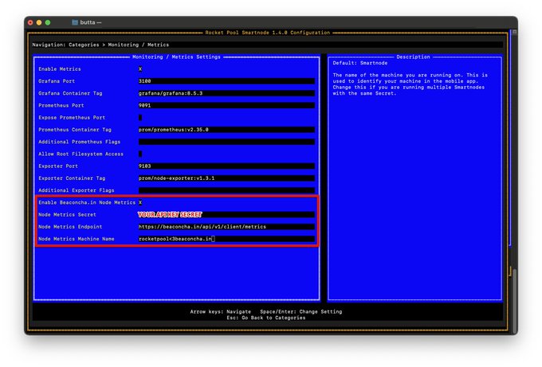Toggle the Enable Metrics checkbox
Image resolution: width=542 pixels, height=367 pixels.
(140, 69)
